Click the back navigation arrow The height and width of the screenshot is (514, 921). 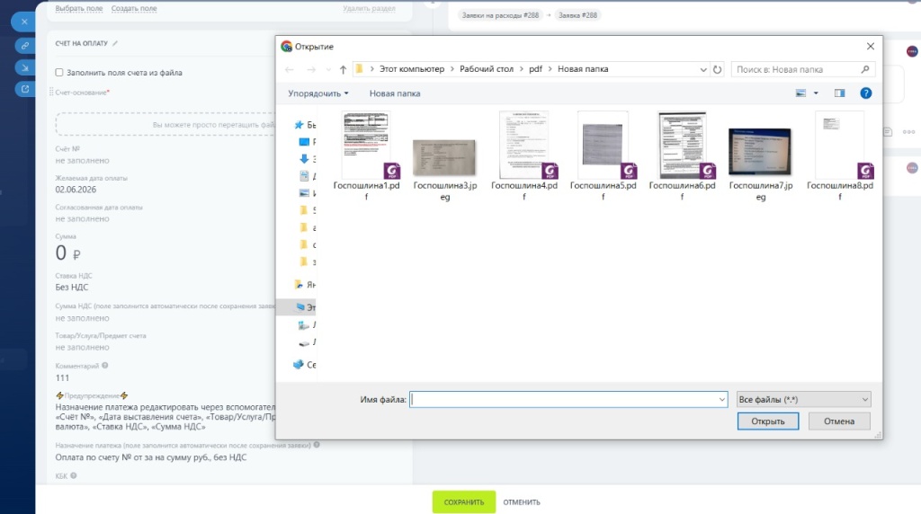tap(290, 69)
